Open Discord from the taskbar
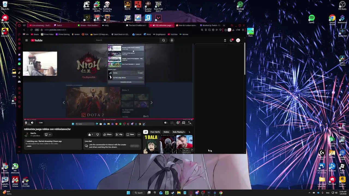 point(197,193)
